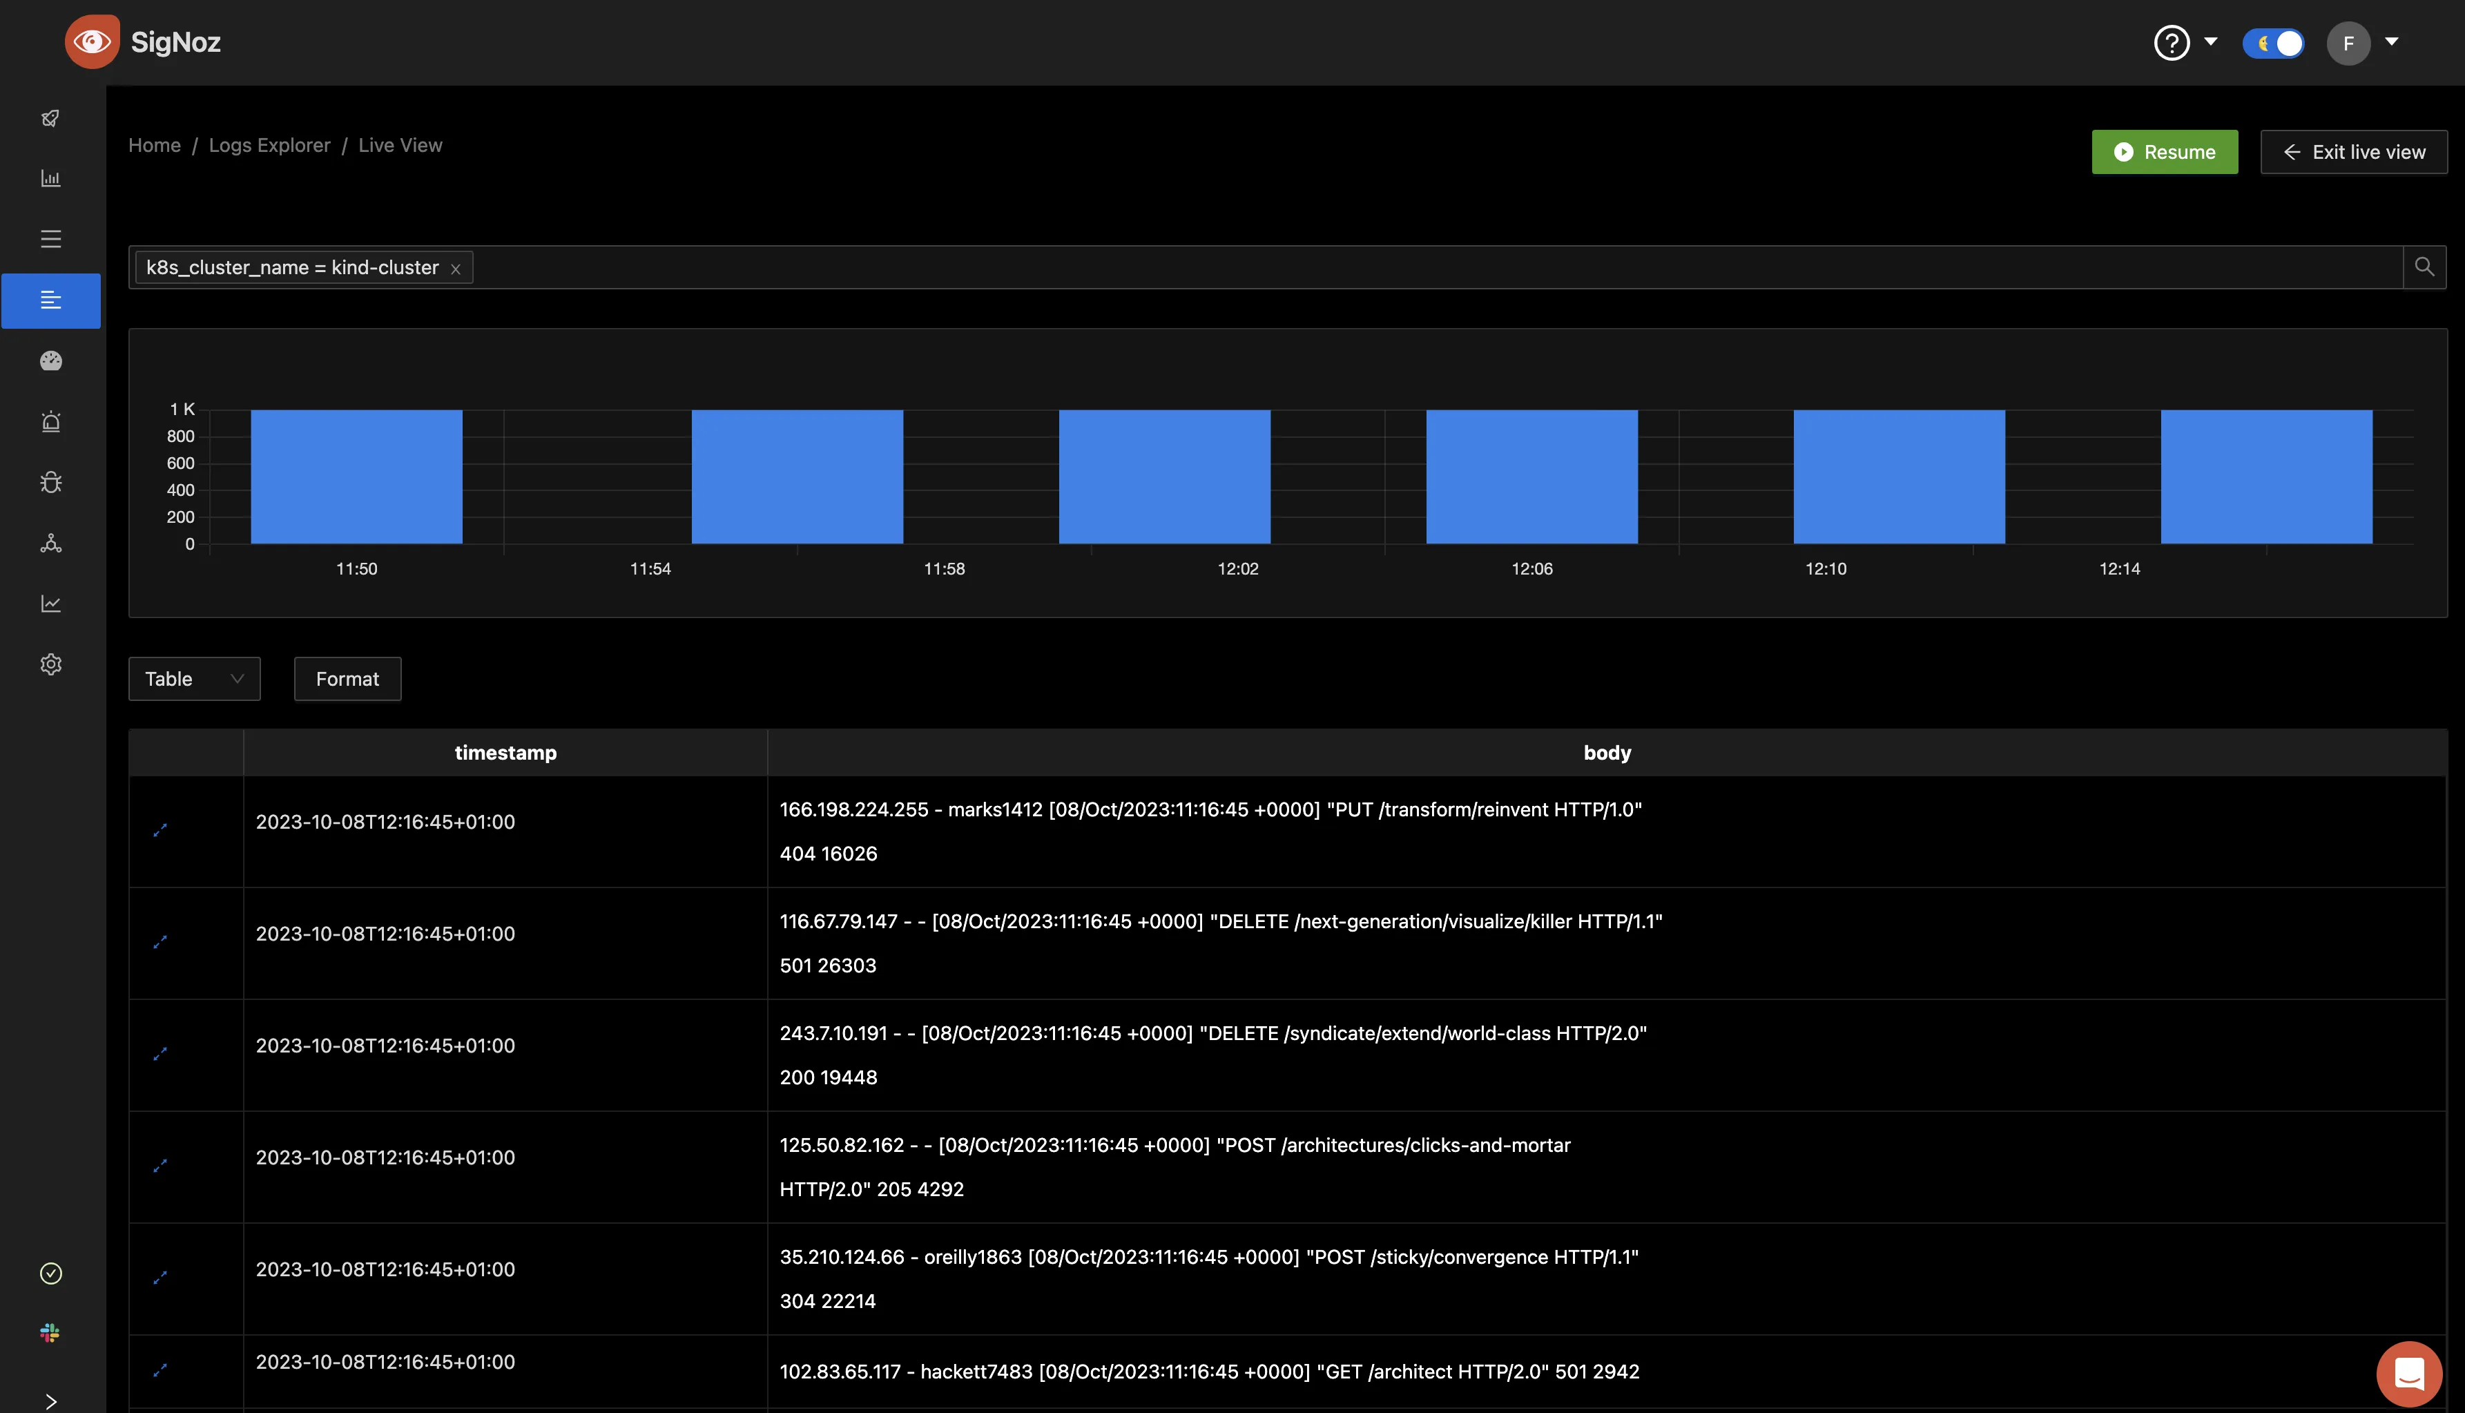Select log body DELETE /next-generation/visualize/killer

(1221, 943)
